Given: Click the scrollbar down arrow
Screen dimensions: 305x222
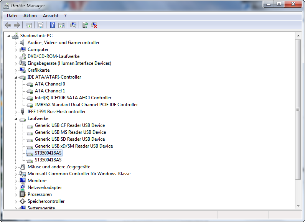Looking at the screenshot, I should coord(298,206).
